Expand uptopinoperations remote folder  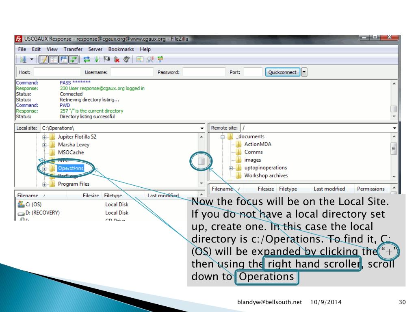231,168
